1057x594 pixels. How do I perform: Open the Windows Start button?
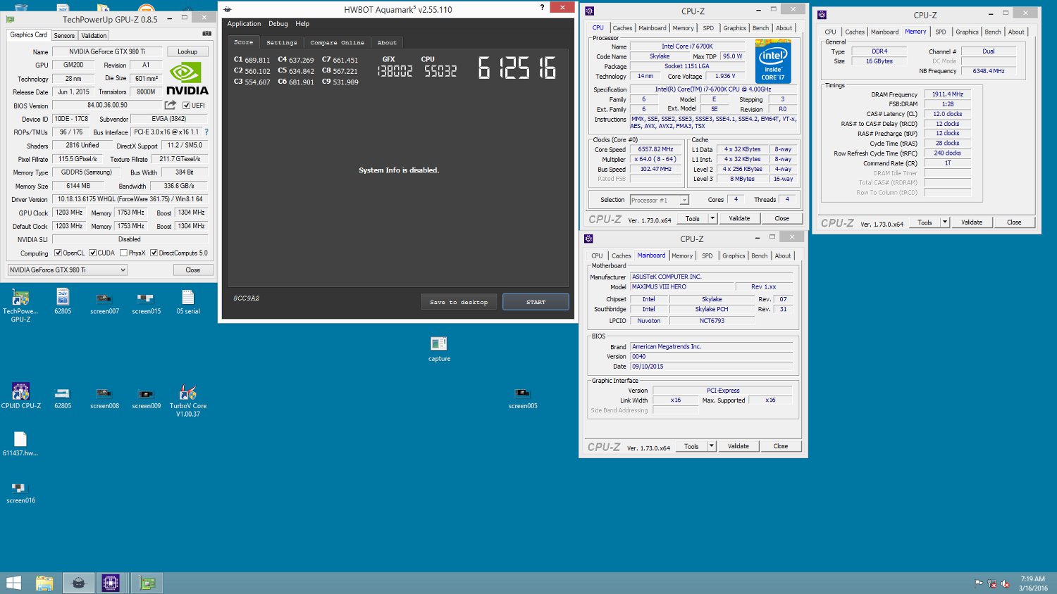click(13, 583)
